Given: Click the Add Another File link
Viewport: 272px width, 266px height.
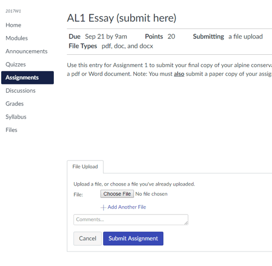Looking at the screenshot, I should (127, 207).
